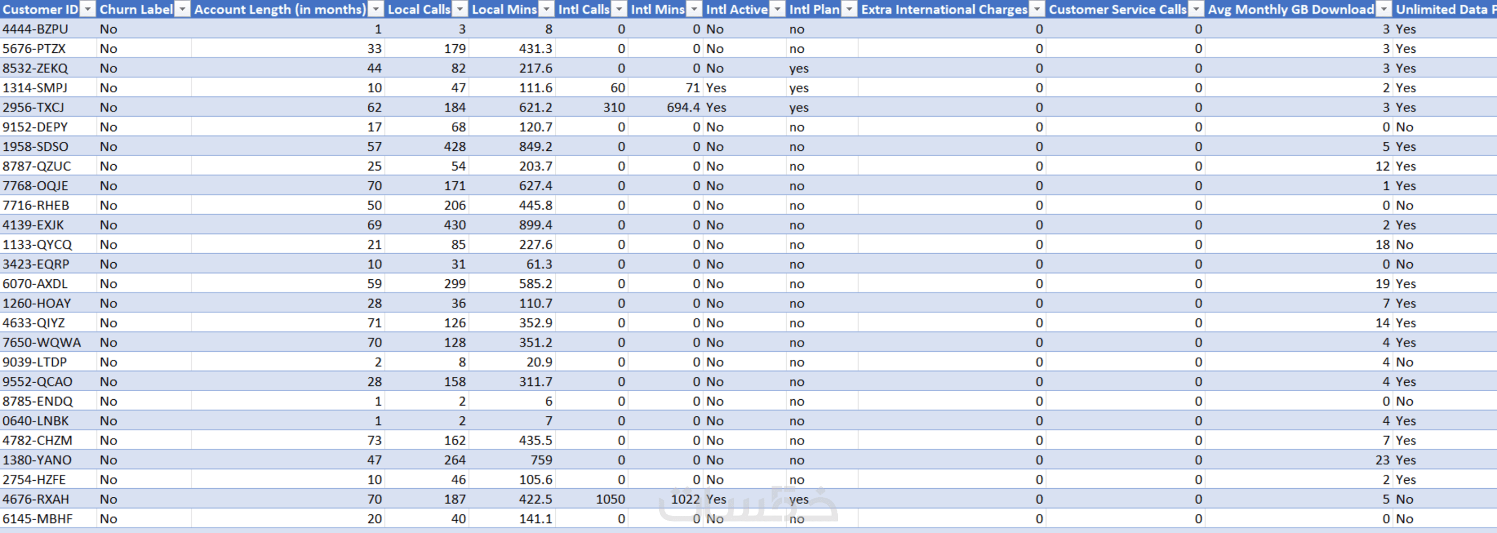The image size is (1497, 533).
Task: Select Local Calls value 299
Action: (426, 284)
